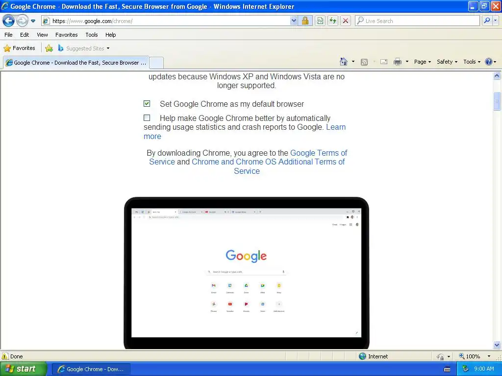Select Google Chrome taskbar button

click(91, 369)
